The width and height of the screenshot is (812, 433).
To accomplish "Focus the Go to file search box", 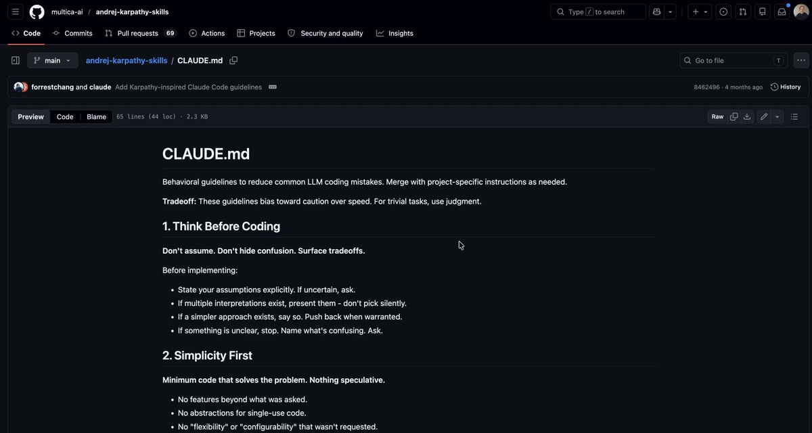I will coord(734,60).
